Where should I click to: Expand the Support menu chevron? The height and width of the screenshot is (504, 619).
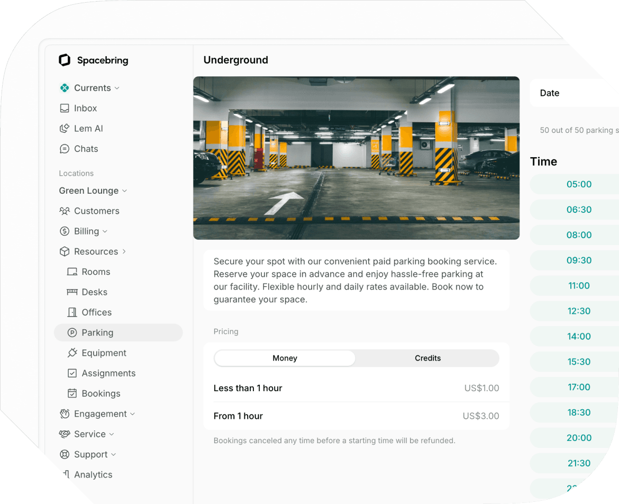(x=114, y=455)
